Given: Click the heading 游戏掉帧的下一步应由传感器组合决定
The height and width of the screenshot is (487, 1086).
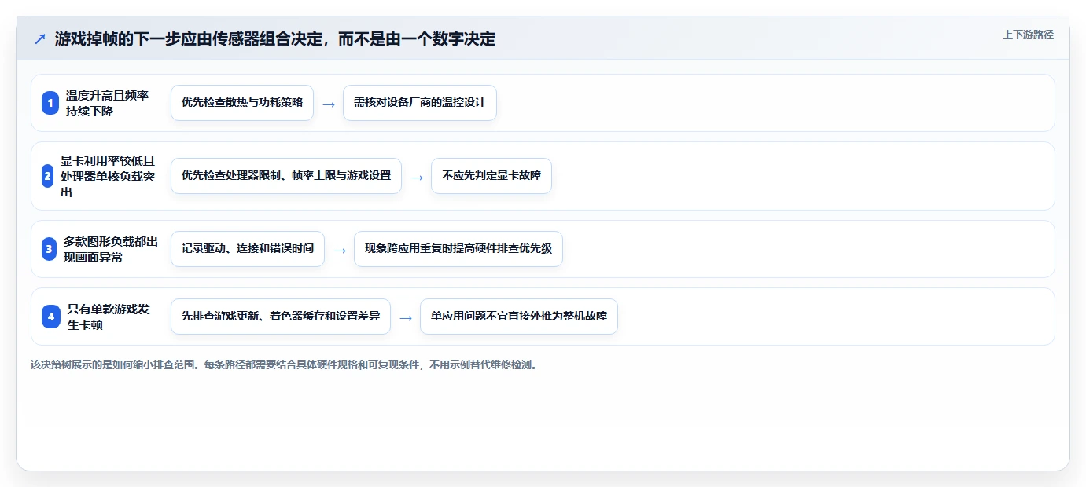Looking at the screenshot, I should click(275, 38).
